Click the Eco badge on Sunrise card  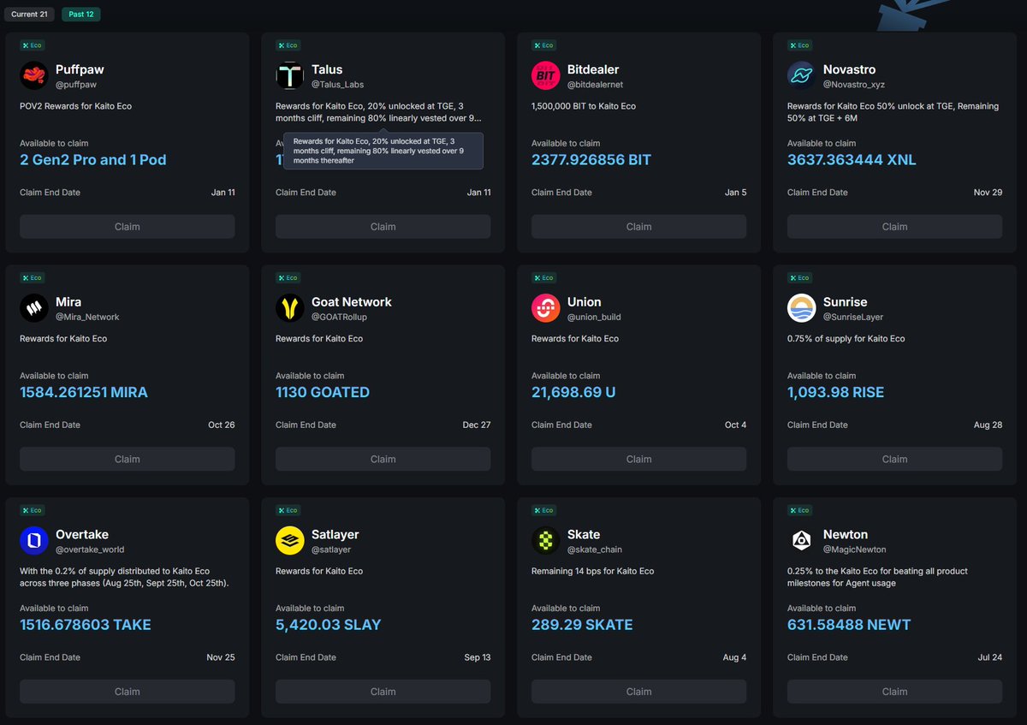pos(799,277)
